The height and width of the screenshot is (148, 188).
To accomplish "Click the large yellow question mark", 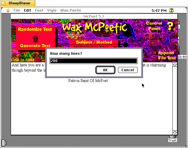I will (170, 26).
